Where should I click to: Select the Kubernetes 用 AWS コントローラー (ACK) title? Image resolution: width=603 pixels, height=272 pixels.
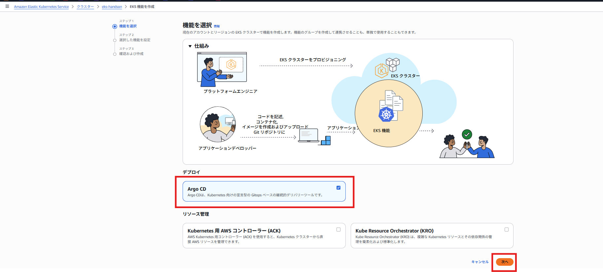[234, 231]
